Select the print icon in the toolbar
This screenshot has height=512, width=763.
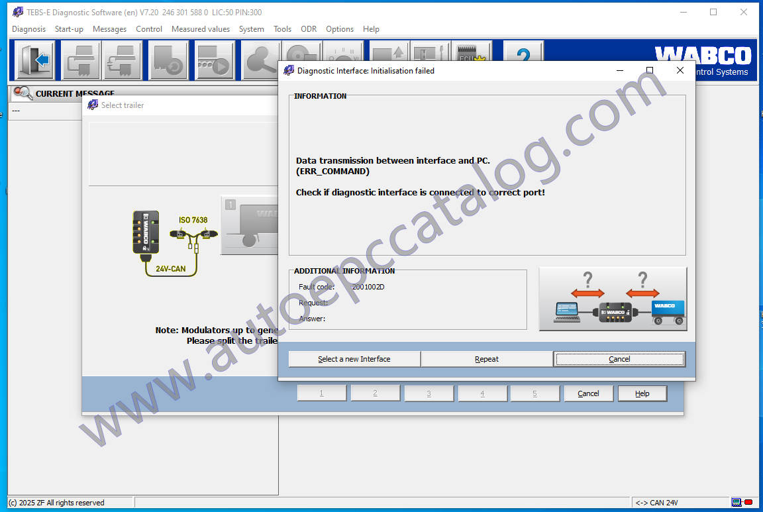point(80,60)
